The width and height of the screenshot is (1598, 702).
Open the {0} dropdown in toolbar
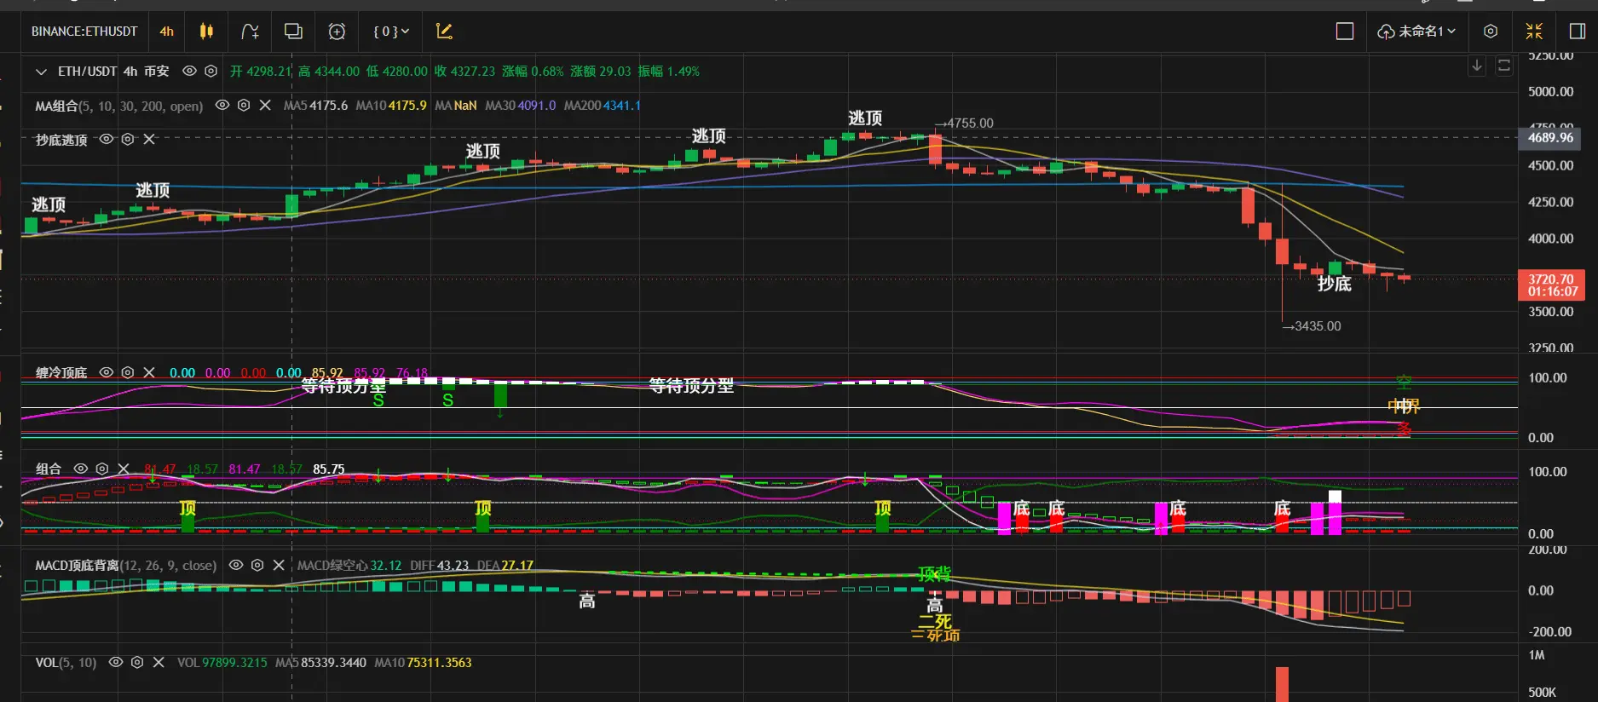pos(391,32)
